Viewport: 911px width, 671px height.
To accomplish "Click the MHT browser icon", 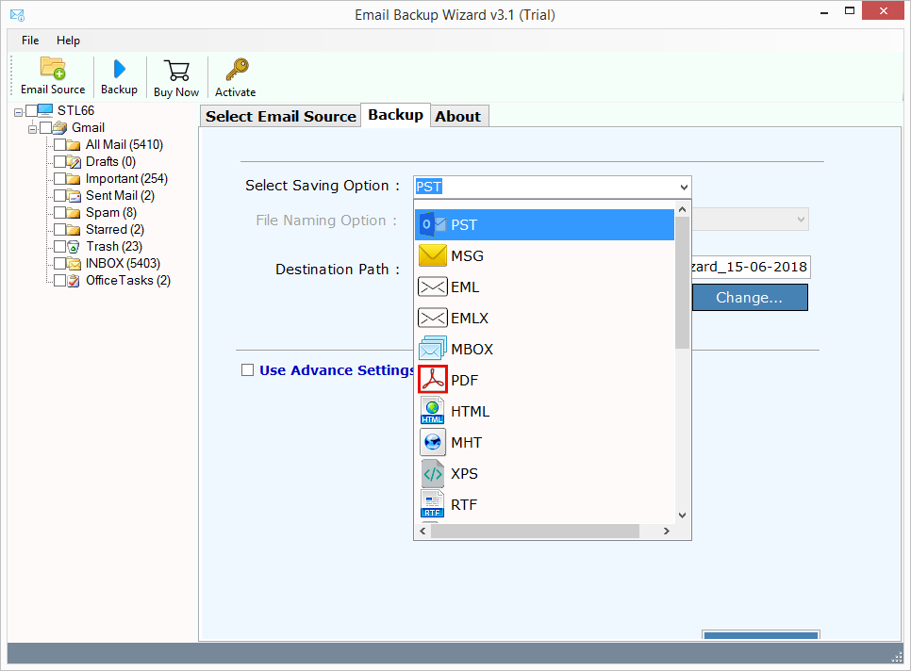I will click(432, 442).
